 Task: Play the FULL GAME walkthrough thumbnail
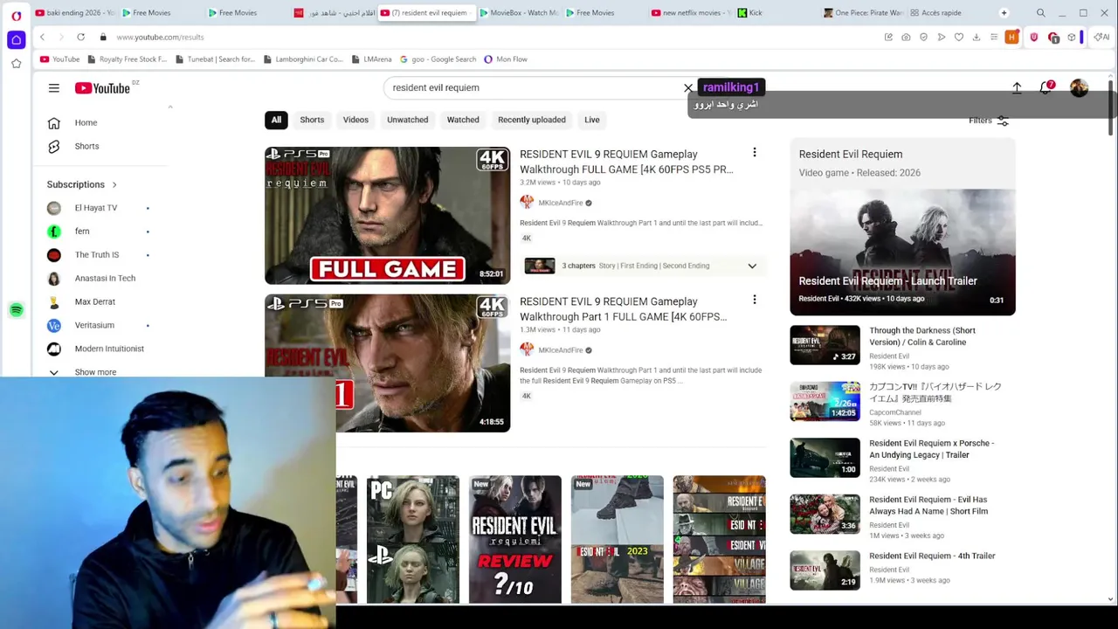pos(387,215)
